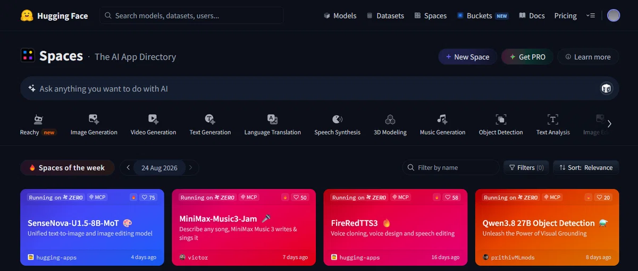Click the Get PRO button
The height and width of the screenshot is (271, 638).
pyautogui.click(x=527, y=57)
